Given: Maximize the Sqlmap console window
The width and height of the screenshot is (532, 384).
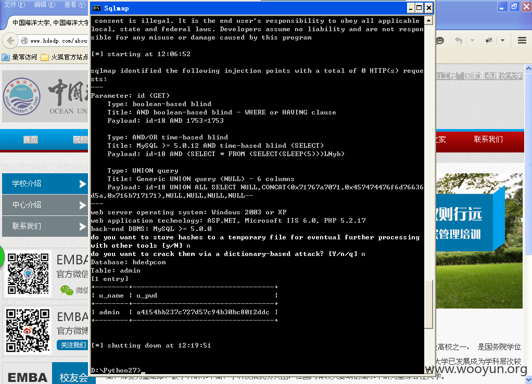Looking at the screenshot, I should tap(420, 8).
